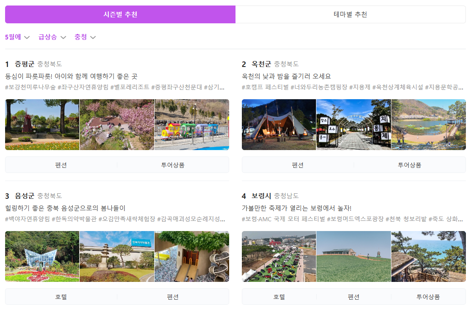The width and height of the screenshot is (471, 312).
Task: Click the windmill park photo under 증평군
Action: 42,124
